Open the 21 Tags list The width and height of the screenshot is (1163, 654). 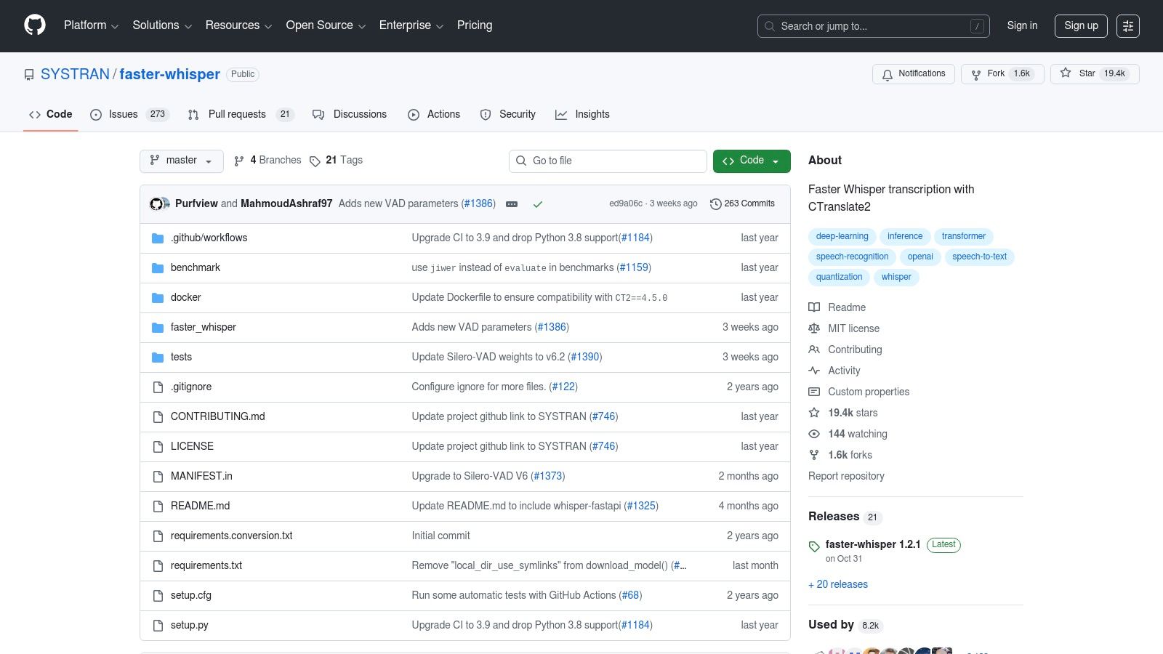(x=336, y=161)
